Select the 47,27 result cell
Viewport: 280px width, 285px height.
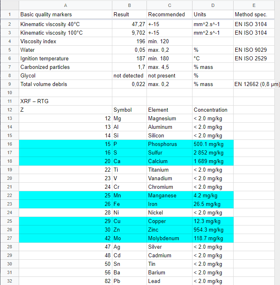pyautogui.click(x=129, y=24)
